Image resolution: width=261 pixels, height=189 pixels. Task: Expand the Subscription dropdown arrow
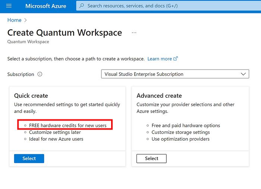pyautogui.click(x=243, y=74)
